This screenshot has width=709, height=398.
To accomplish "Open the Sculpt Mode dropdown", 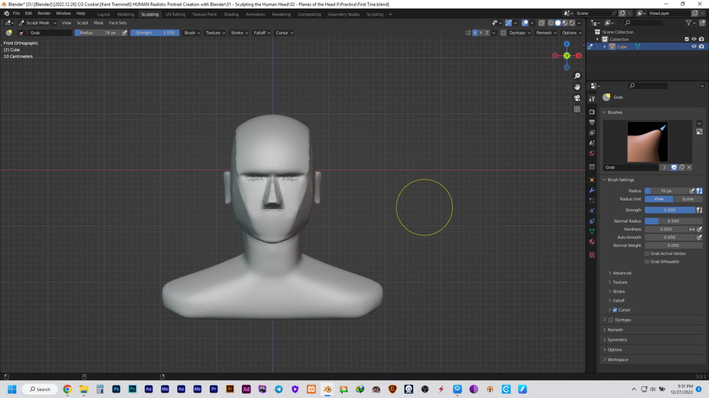I will pyautogui.click(x=38, y=23).
